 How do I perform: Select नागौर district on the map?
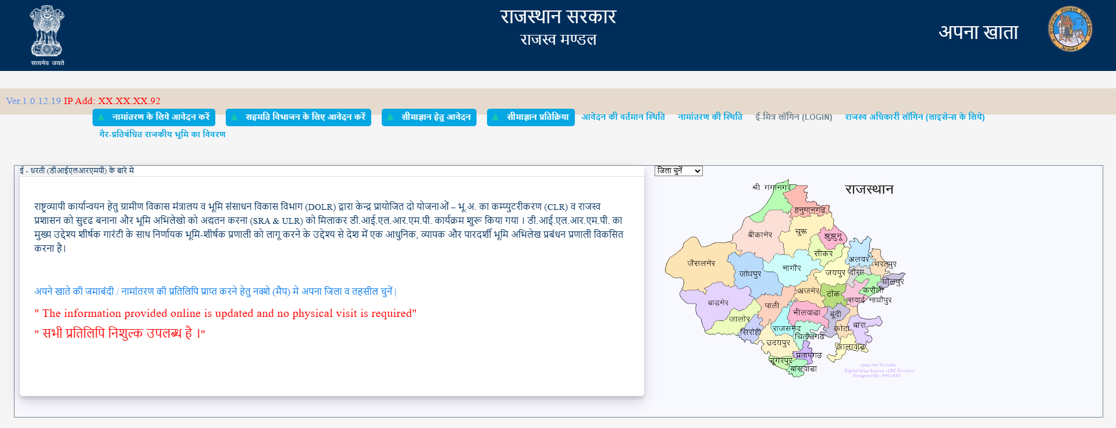tap(791, 268)
